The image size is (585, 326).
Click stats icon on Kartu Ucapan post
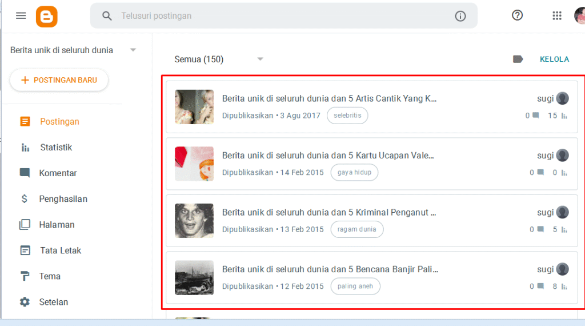564,173
